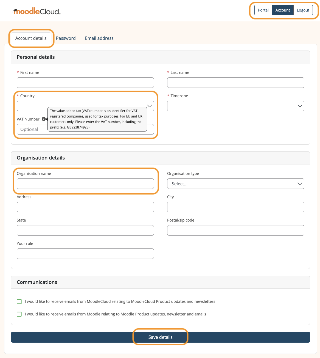Select the Account button

(x=283, y=10)
